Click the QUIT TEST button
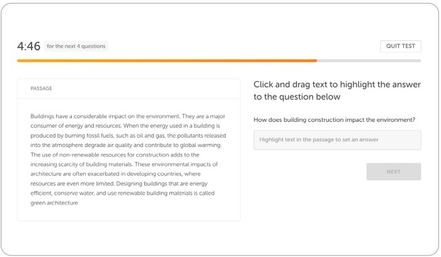The image size is (441, 257). (x=400, y=46)
